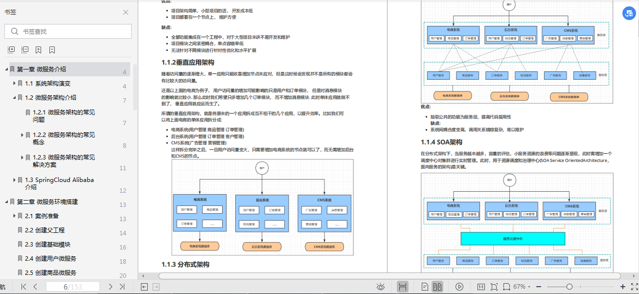This screenshot has height=294, width=639.
Task: Zoom in with the plus button
Action: [x=623, y=287]
